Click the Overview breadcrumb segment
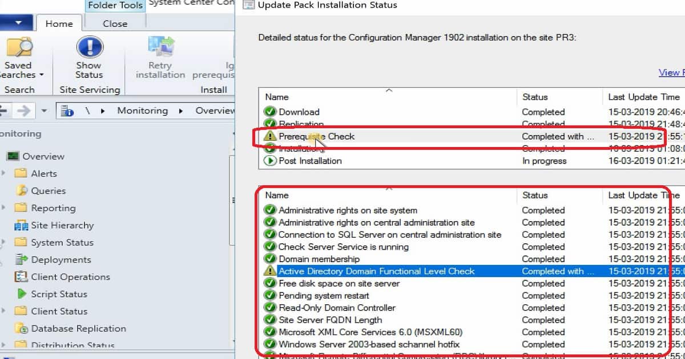The height and width of the screenshot is (359, 685). point(215,111)
